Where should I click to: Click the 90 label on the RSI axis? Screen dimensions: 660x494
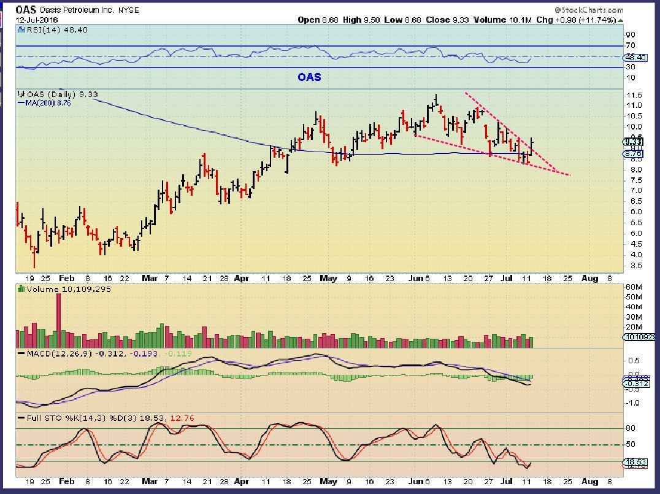631,35
